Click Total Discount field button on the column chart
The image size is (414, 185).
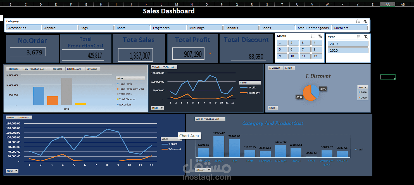[x=75, y=69]
